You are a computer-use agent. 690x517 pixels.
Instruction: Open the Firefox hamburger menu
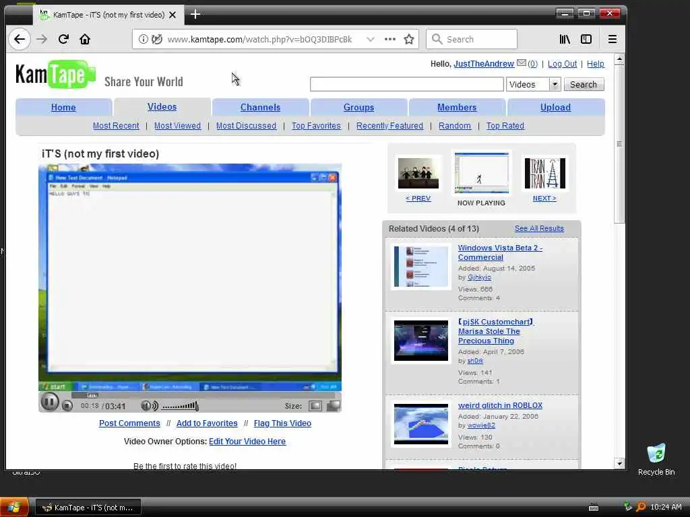612,39
